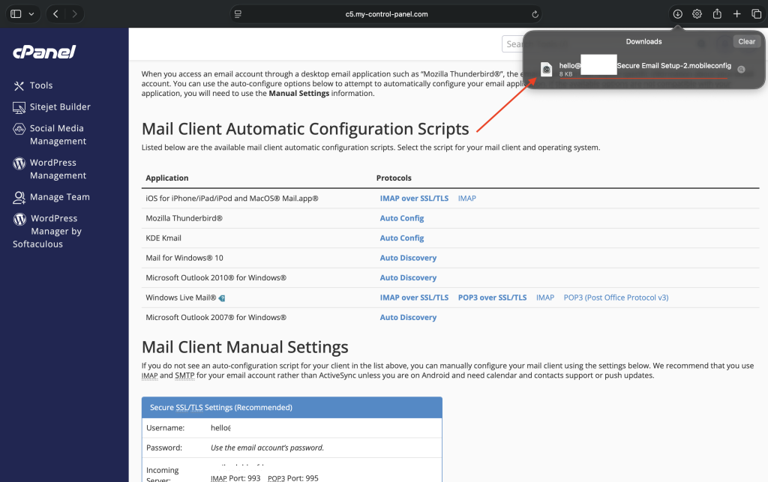Image resolution: width=768 pixels, height=482 pixels.
Task: Open WordPress Manager by Softaculous item
Action: click(x=47, y=232)
